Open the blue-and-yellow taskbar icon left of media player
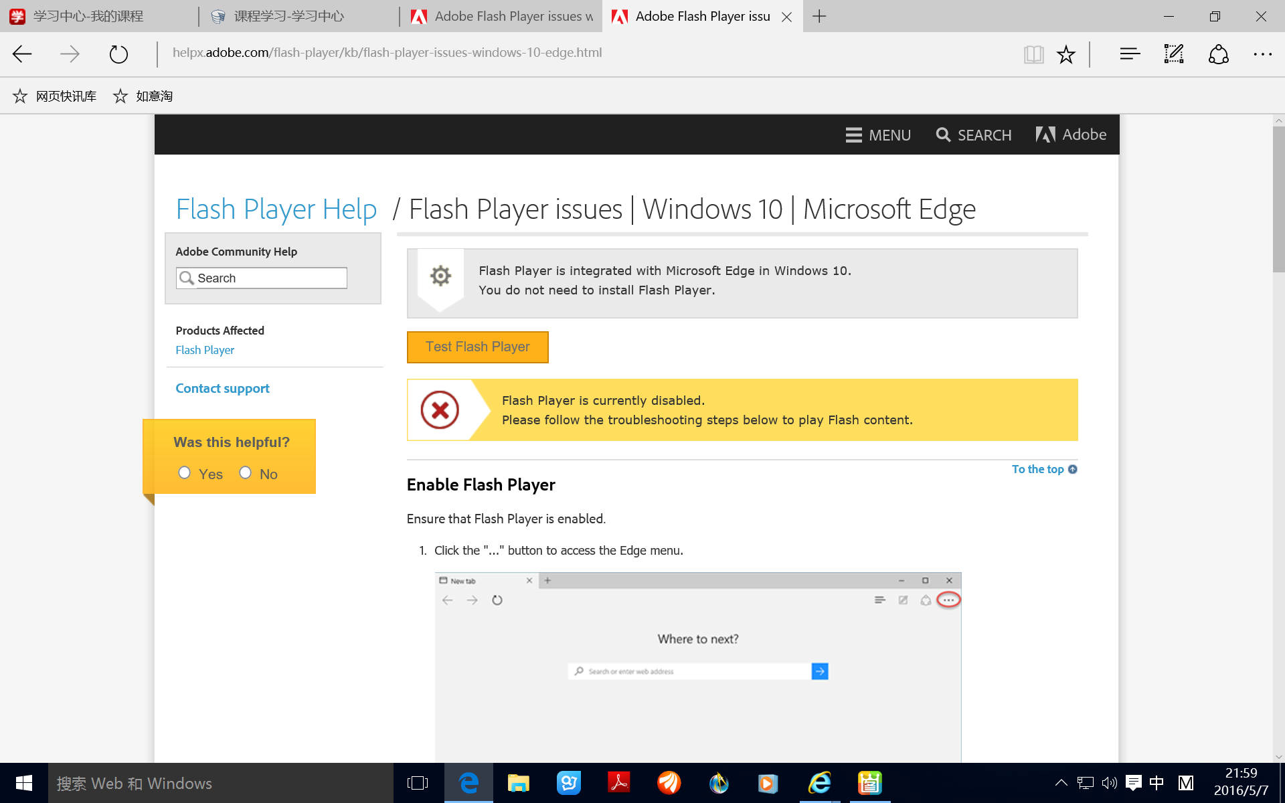This screenshot has height=803, width=1285. 719,783
